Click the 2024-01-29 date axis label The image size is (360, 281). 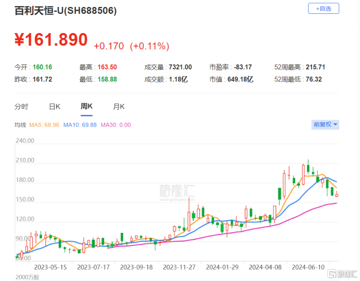click(x=222, y=267)
